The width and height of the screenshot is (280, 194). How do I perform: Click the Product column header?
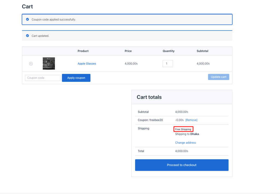pyautogui.click(x=83, y=51)
